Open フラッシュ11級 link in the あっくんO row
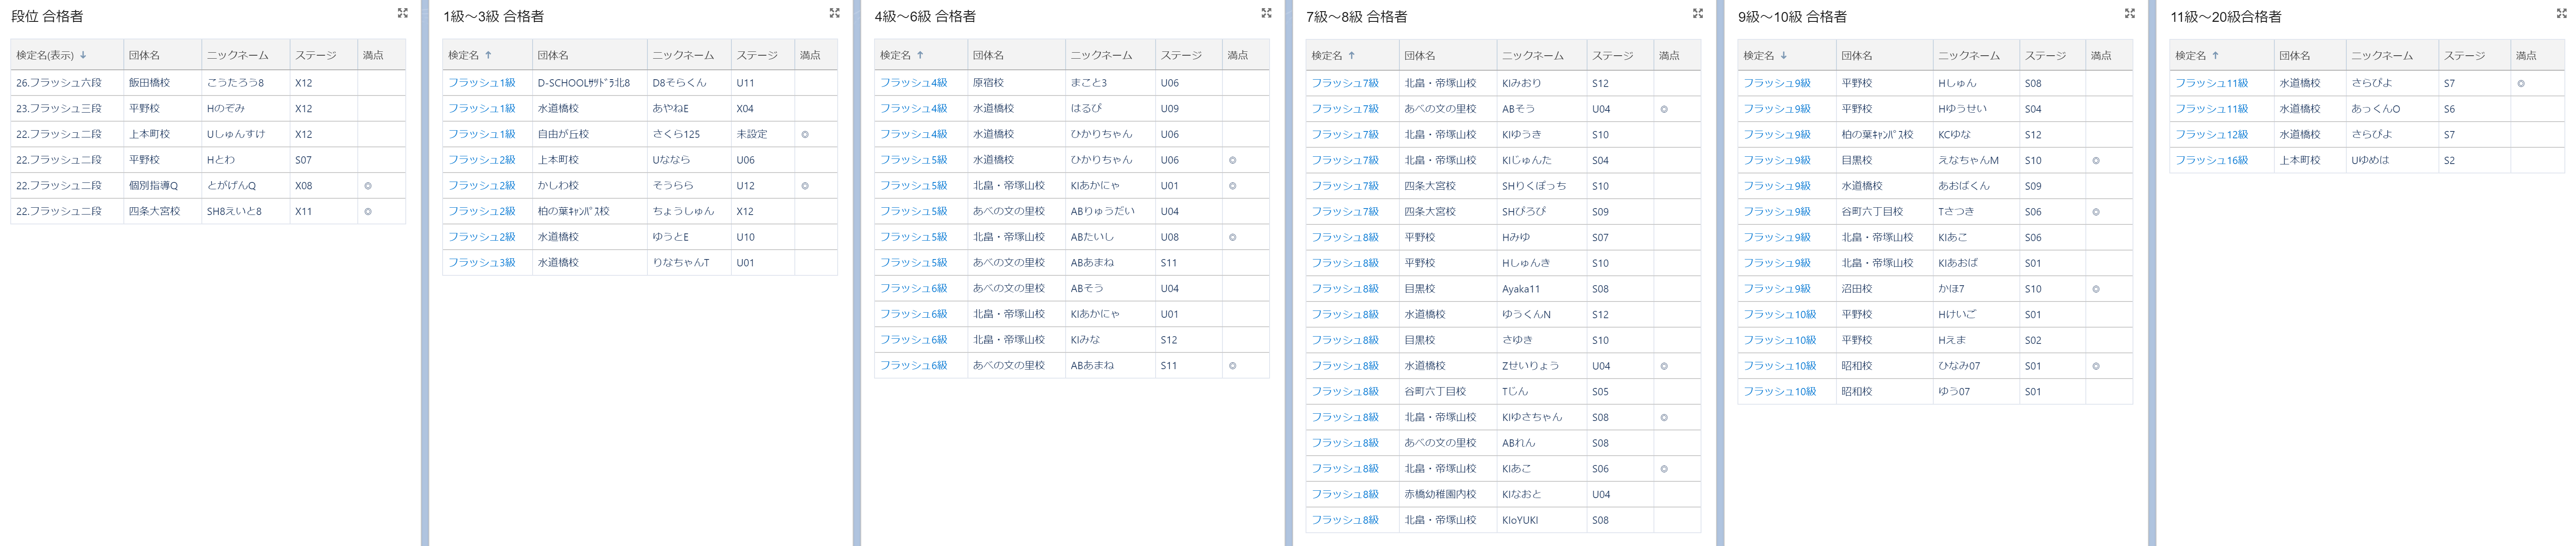The height and width of the screenshot is (546, 2576). (2212, 109)
